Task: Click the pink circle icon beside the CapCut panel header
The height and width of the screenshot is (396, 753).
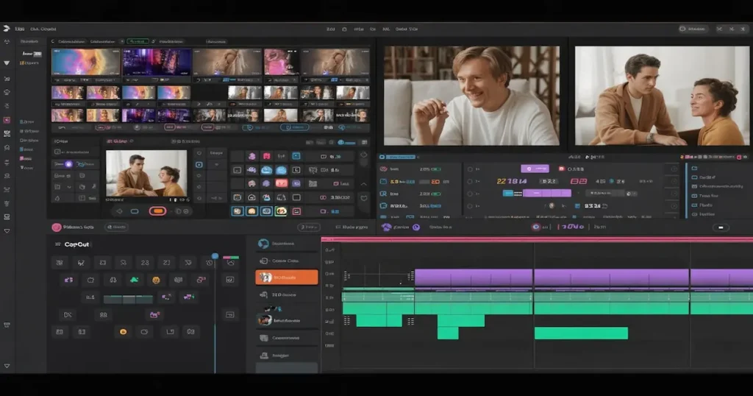Action: coord(55,227)
